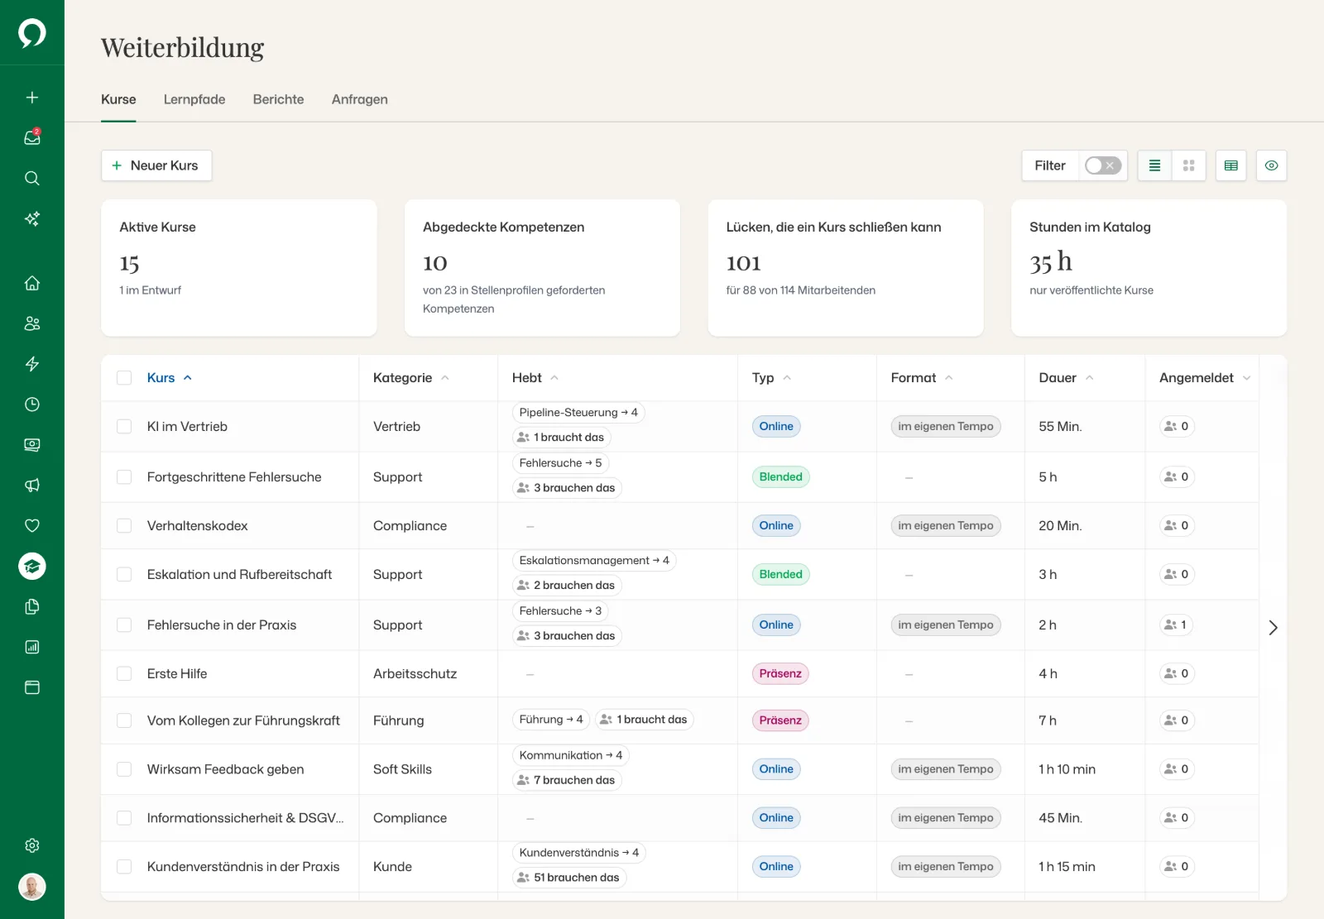Go to the home icon in sidebar
This screenshot has height=919, width=1324.
(x=32, y=283)
